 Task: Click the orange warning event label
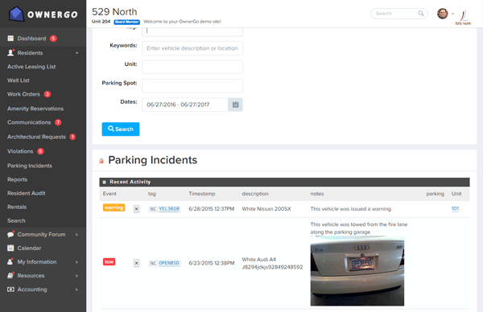point(114,207)
